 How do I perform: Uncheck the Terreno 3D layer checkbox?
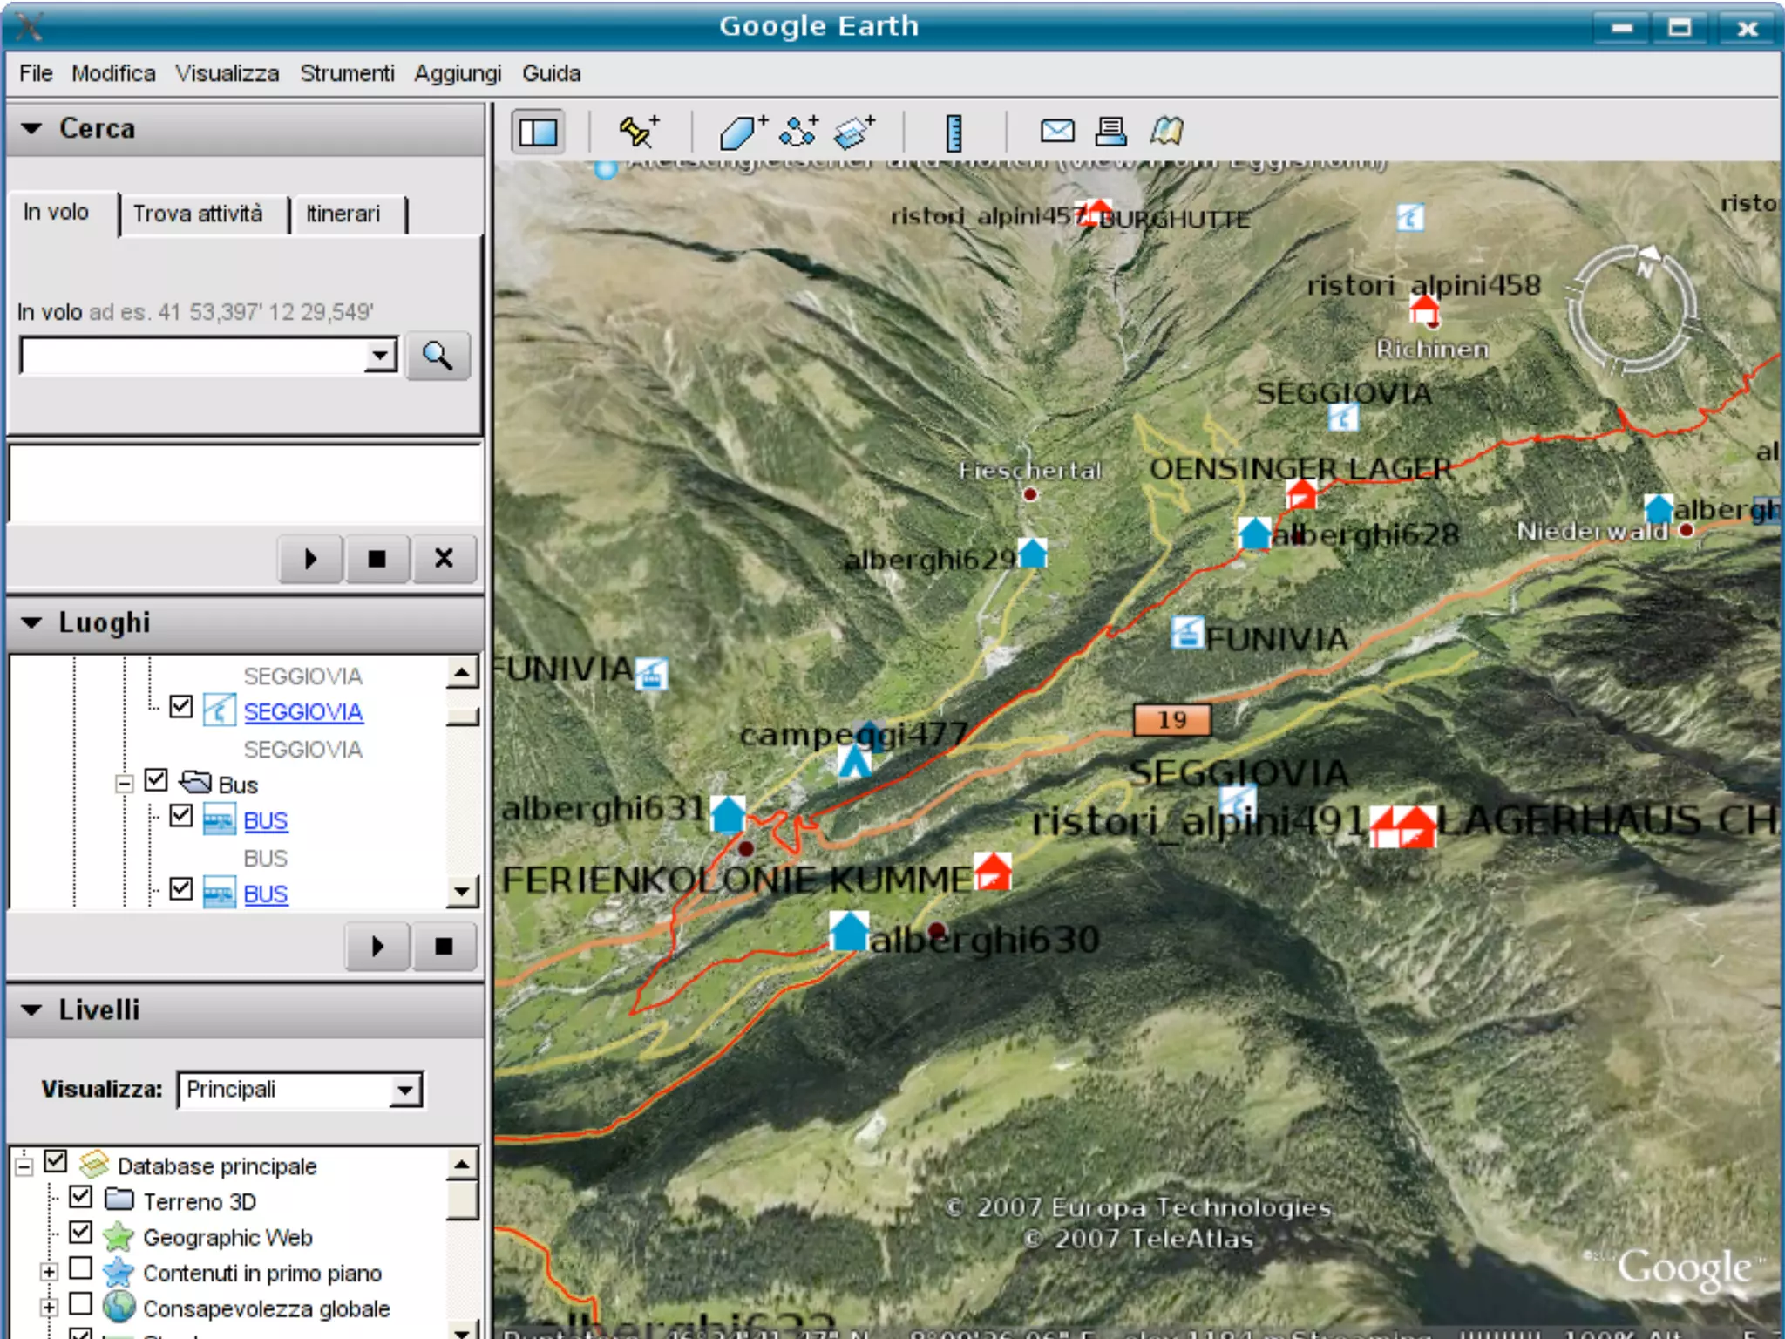[81, 1198]
